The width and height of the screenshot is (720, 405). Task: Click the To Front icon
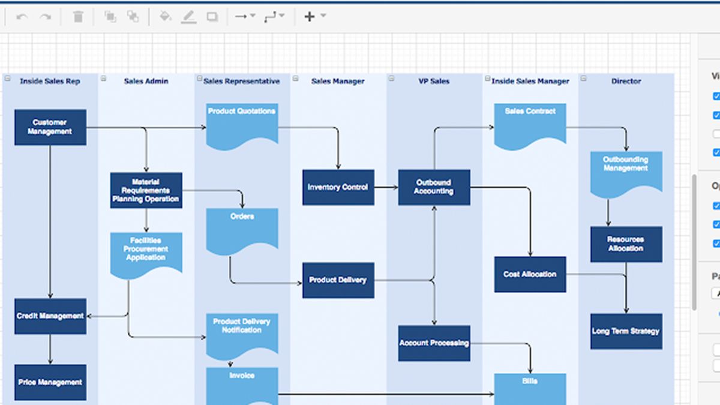coord(111,17)
